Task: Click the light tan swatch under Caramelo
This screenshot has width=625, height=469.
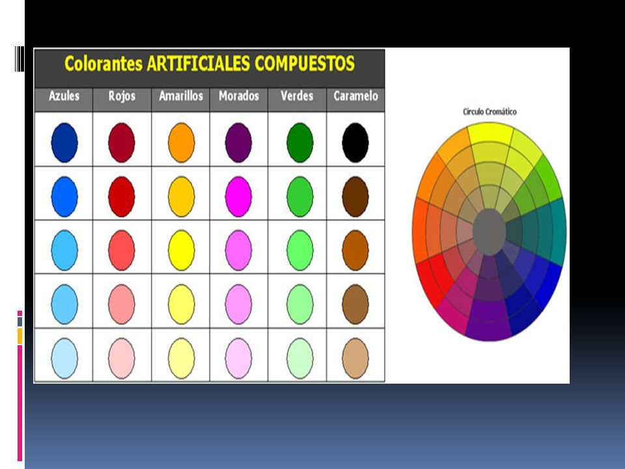Action: [355, 358]
